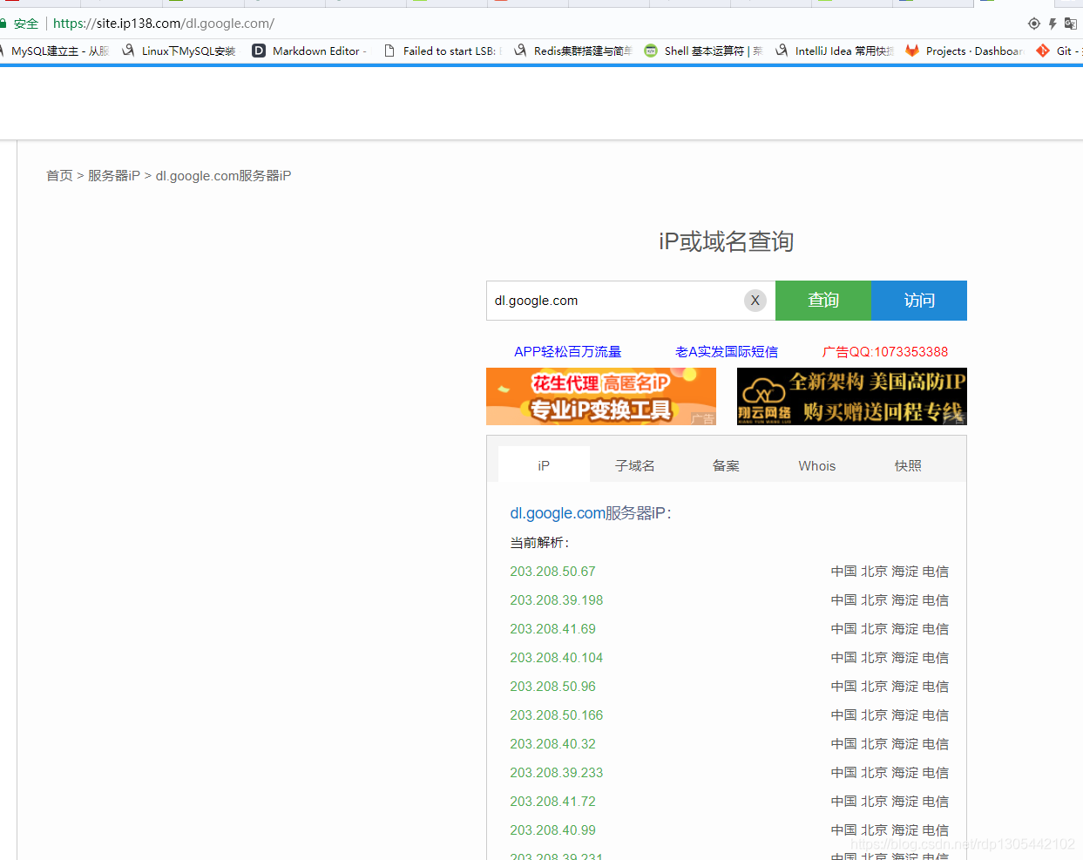Open 服务器iP breadcrumb link
Image resolution: width=1083 pixels, height=860 pixels.
point(114,175)
